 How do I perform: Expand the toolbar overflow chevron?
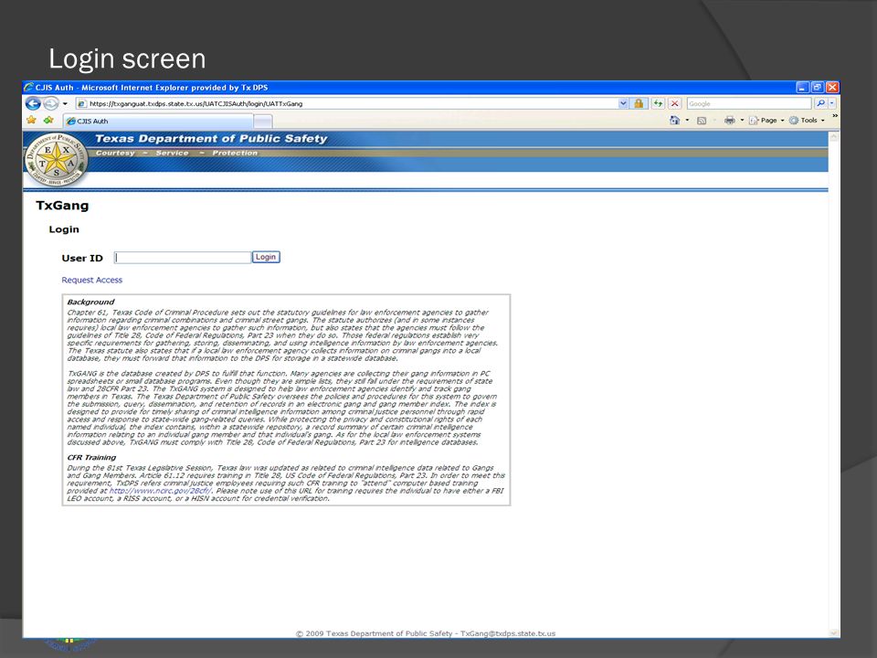pos(834,116)
